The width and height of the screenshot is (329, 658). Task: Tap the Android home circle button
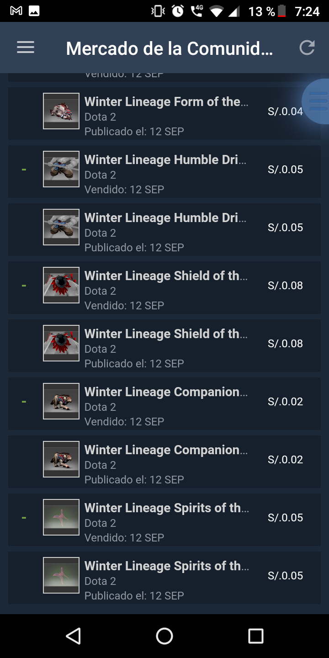[164, 636]
